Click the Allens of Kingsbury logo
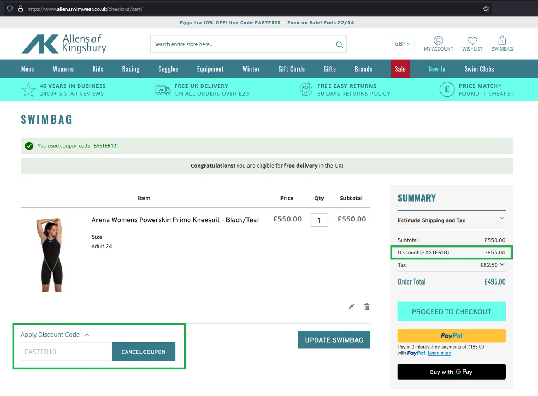The image size is (538, 396). [x=64, y=44]
